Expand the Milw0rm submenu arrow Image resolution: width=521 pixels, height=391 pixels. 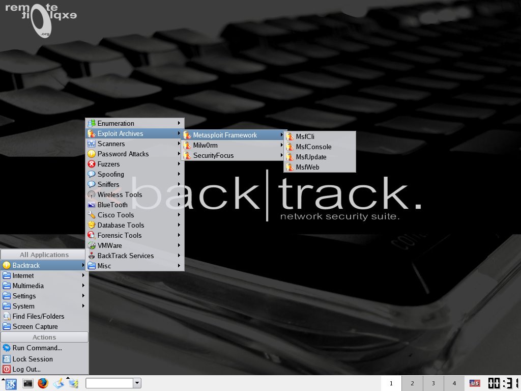click(281, 145)
